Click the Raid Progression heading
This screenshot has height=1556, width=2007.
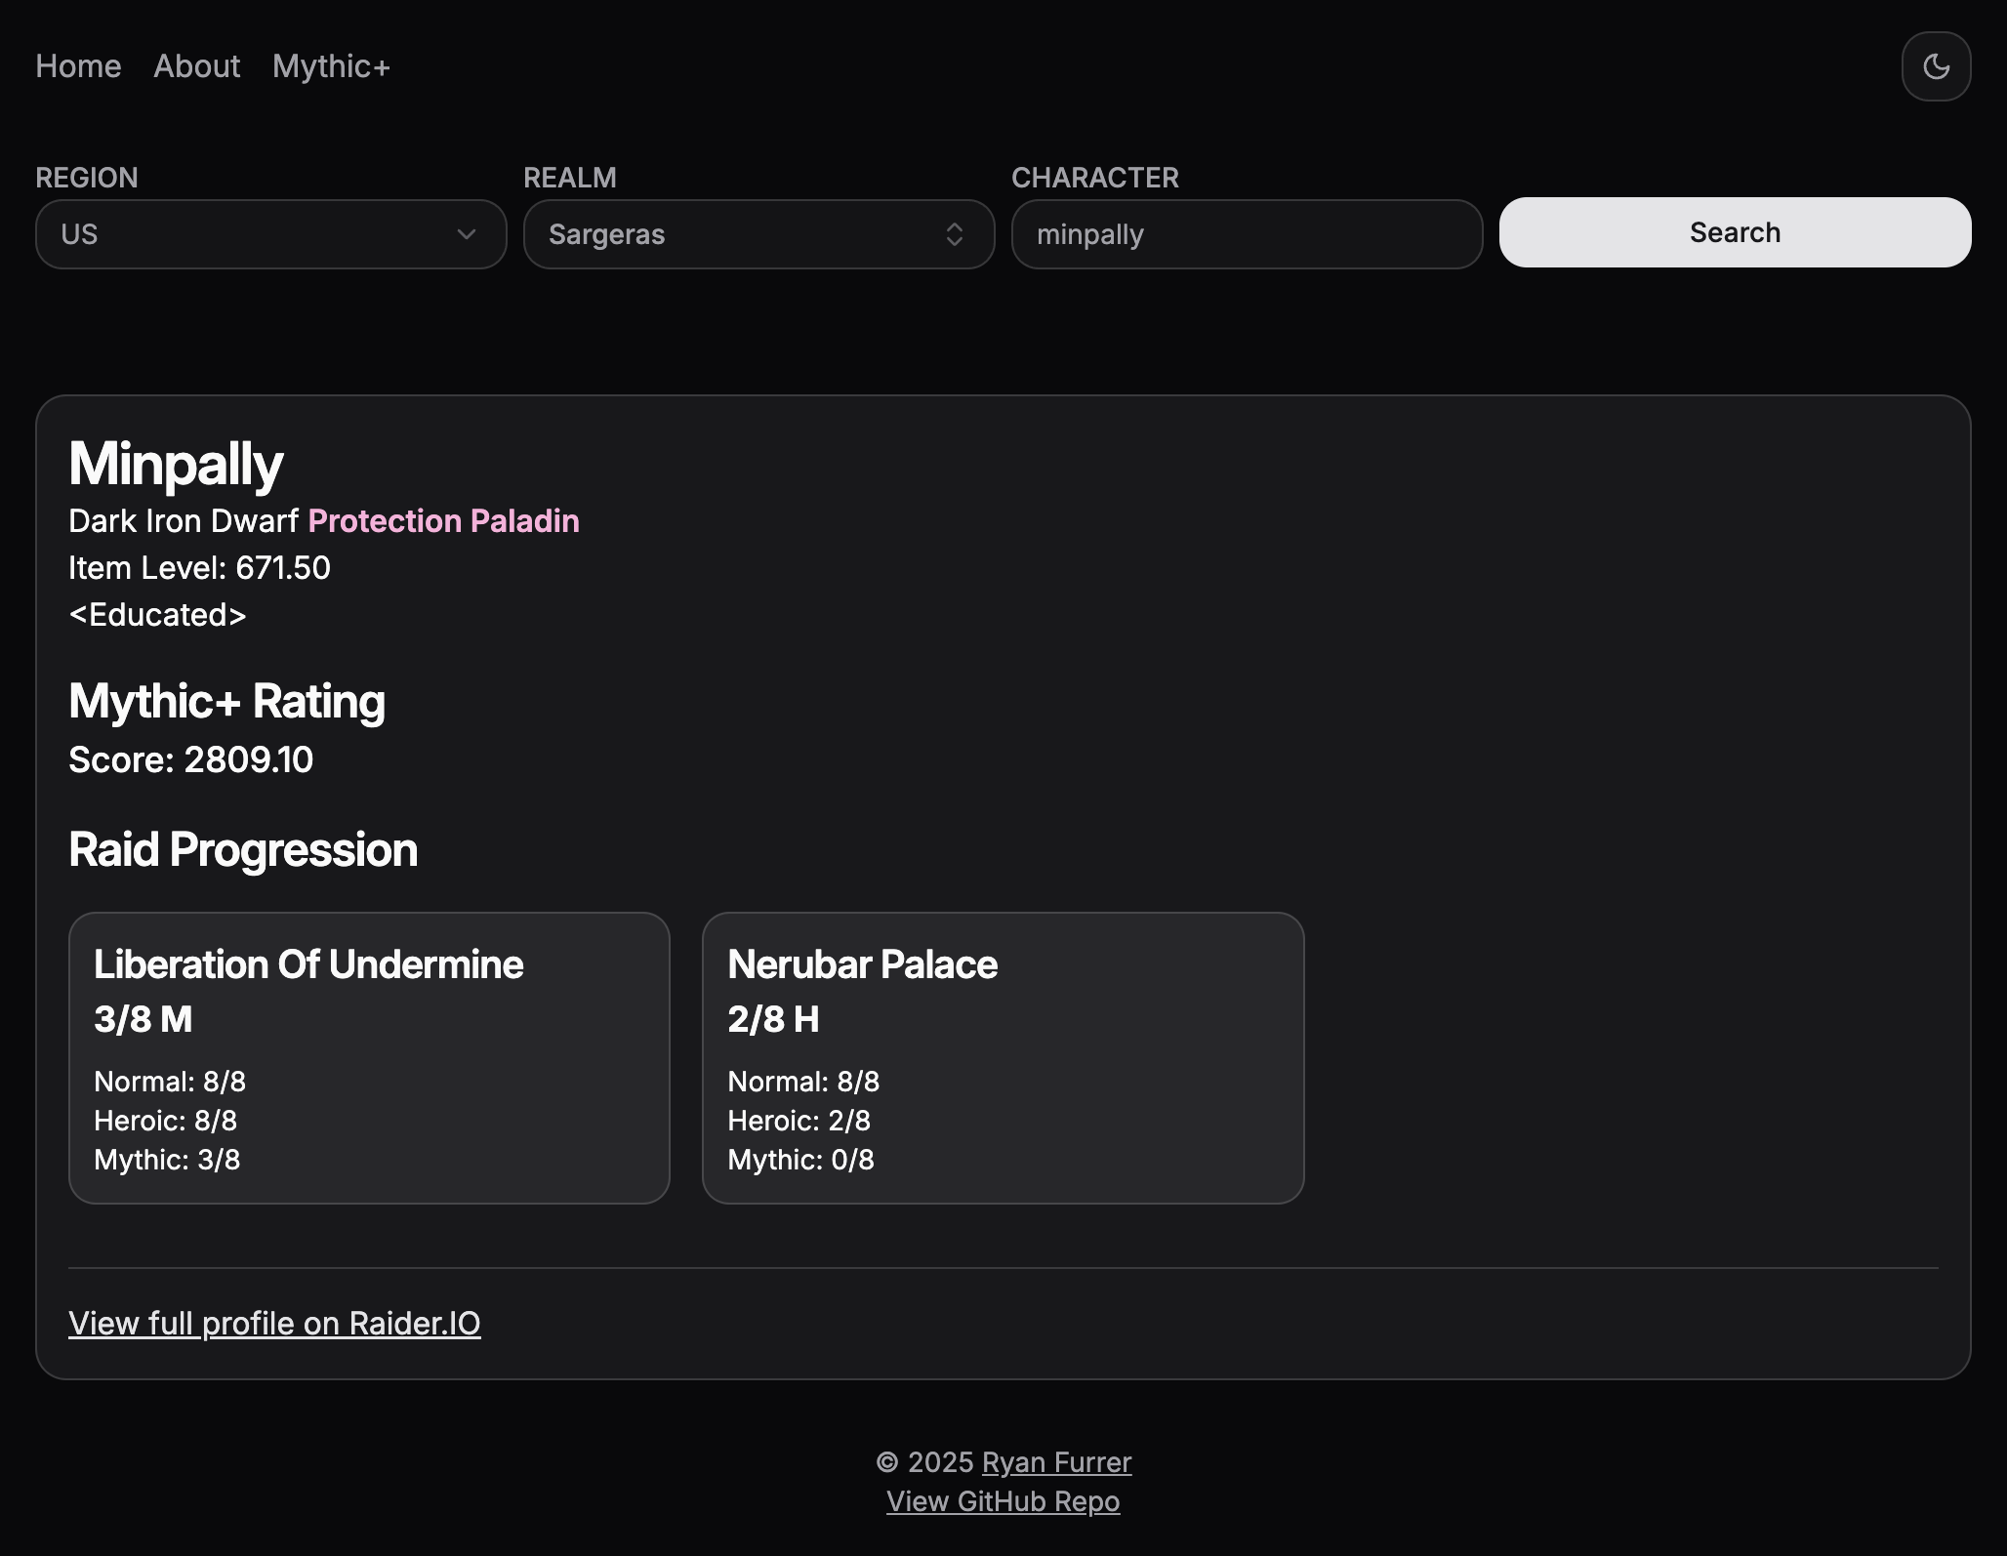(x=243, y=849)
